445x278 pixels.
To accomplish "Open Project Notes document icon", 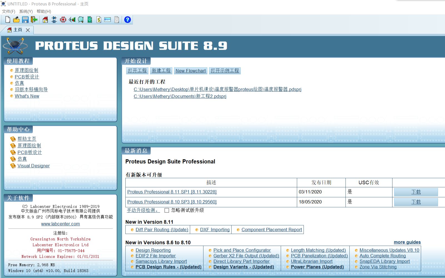I will [117, 20].
